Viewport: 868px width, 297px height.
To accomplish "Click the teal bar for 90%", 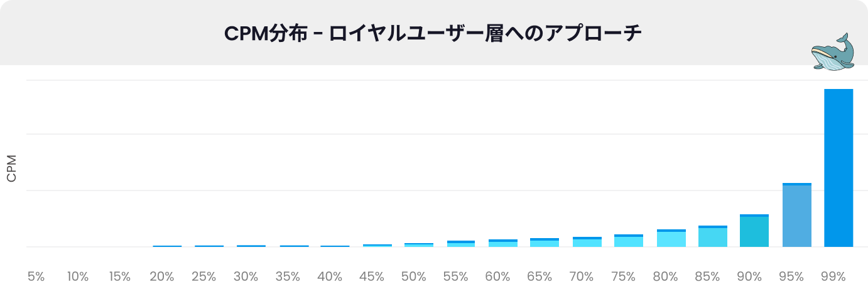I will 754,230.
